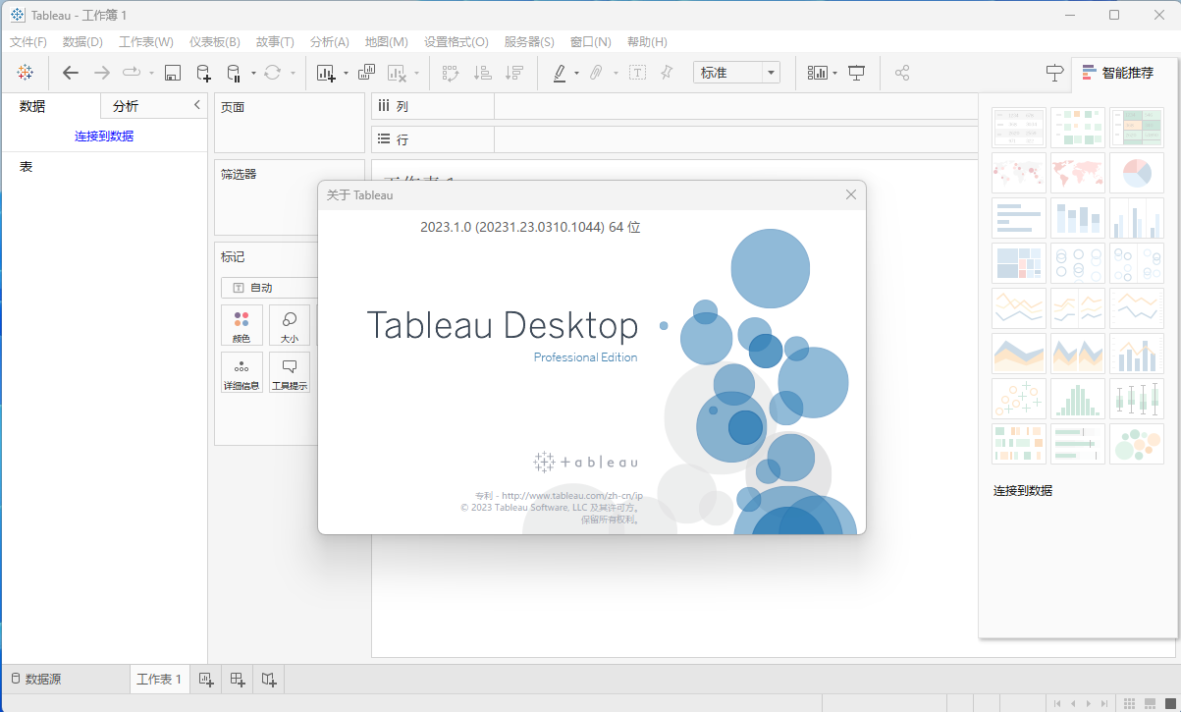Sort ascending using the toolbar icon
Viewport: 1181px width, 712px height.
(x=482, y=73)
